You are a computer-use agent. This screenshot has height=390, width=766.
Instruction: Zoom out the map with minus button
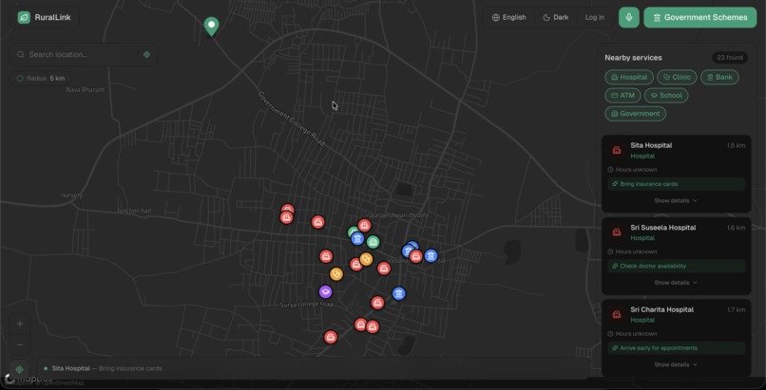(x=20, y=345)
